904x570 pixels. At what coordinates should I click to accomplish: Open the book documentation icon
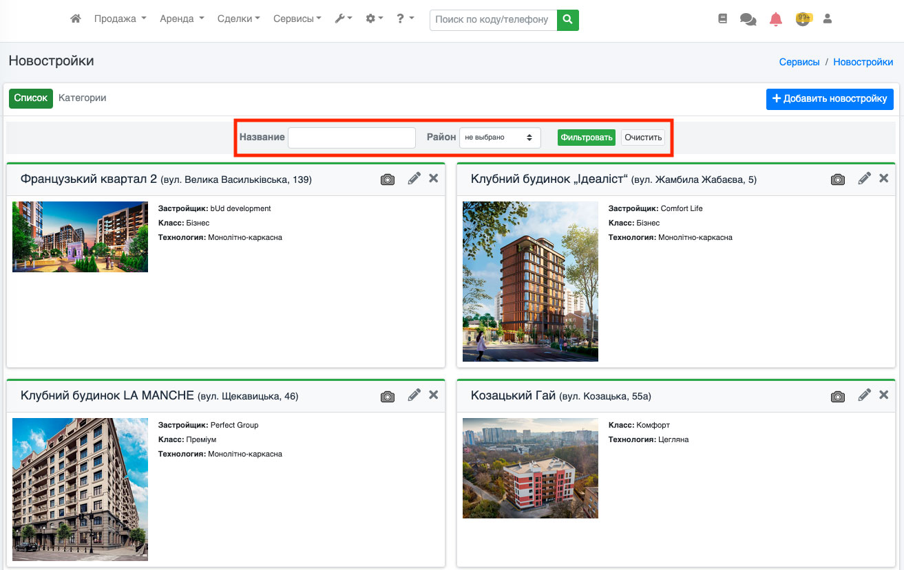722,19
